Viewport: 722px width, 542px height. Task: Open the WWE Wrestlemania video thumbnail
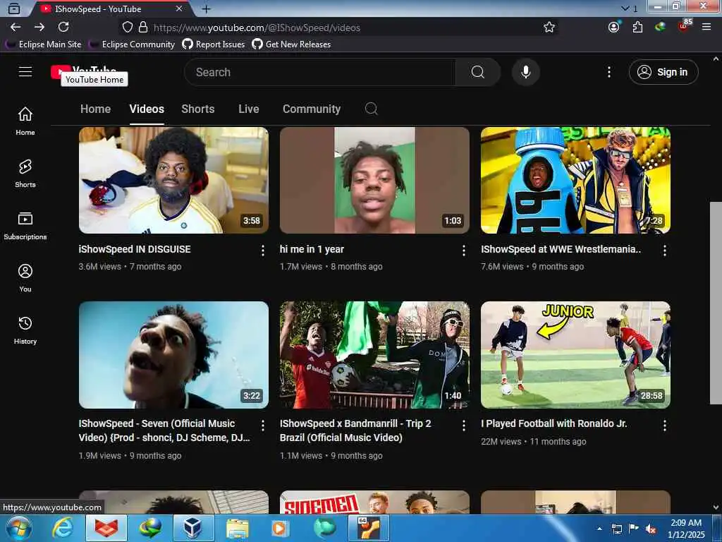[x=575, y=180]
